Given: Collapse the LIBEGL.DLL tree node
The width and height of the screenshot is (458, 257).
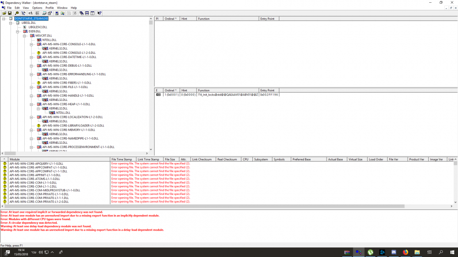Looking at the screenshot, I should click(11, 23).
